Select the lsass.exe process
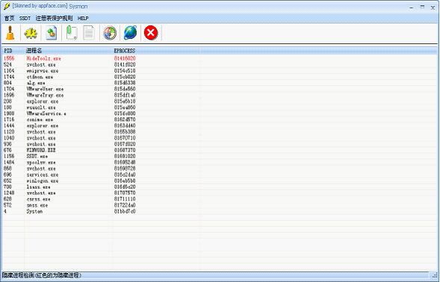The height and width of the screenshot is (282, 440). coord(220,187)
